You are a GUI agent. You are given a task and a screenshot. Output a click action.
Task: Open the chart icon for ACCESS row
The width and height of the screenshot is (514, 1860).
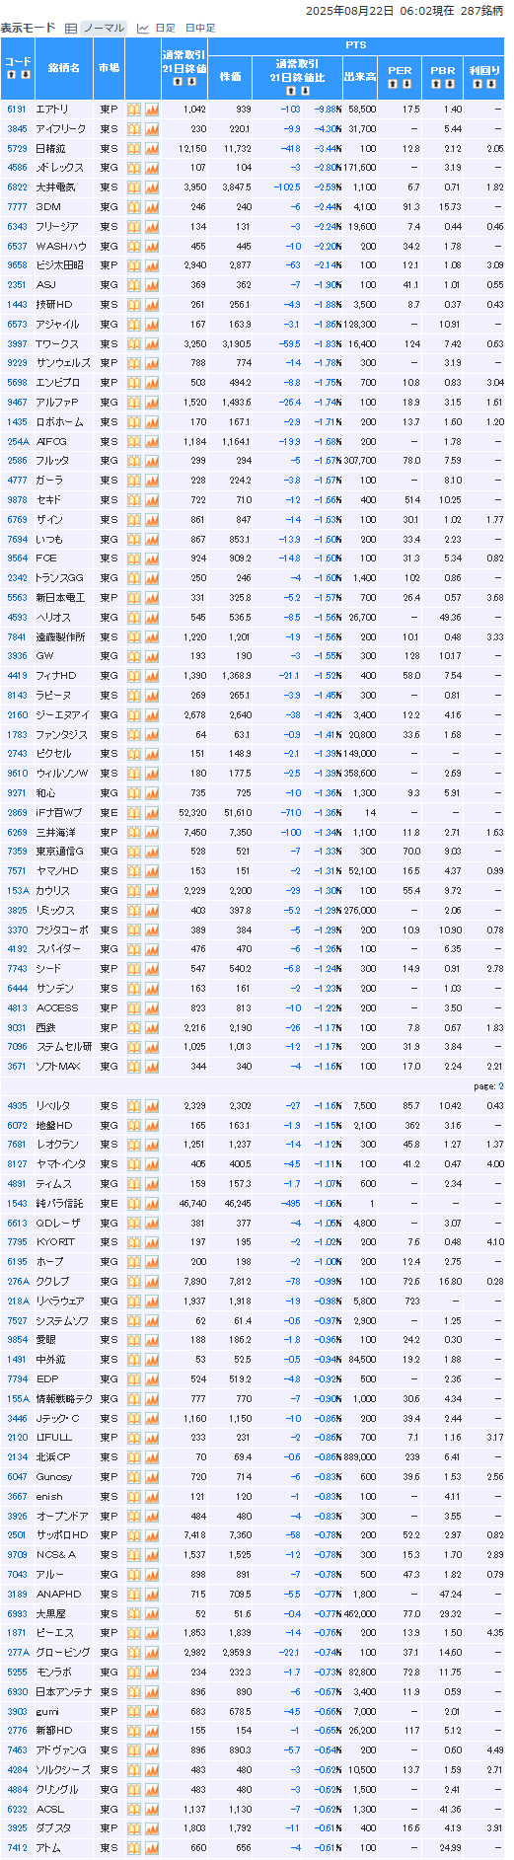click(152, 1008)
